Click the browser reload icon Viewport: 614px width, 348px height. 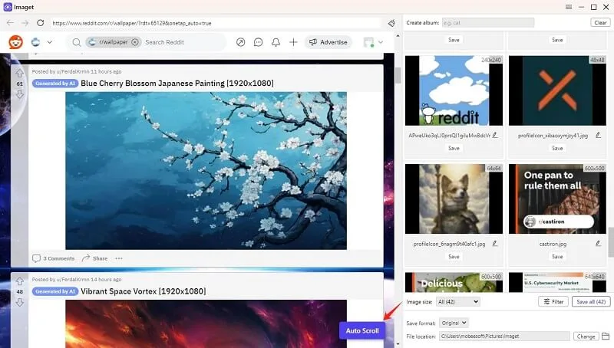(40, 23)
